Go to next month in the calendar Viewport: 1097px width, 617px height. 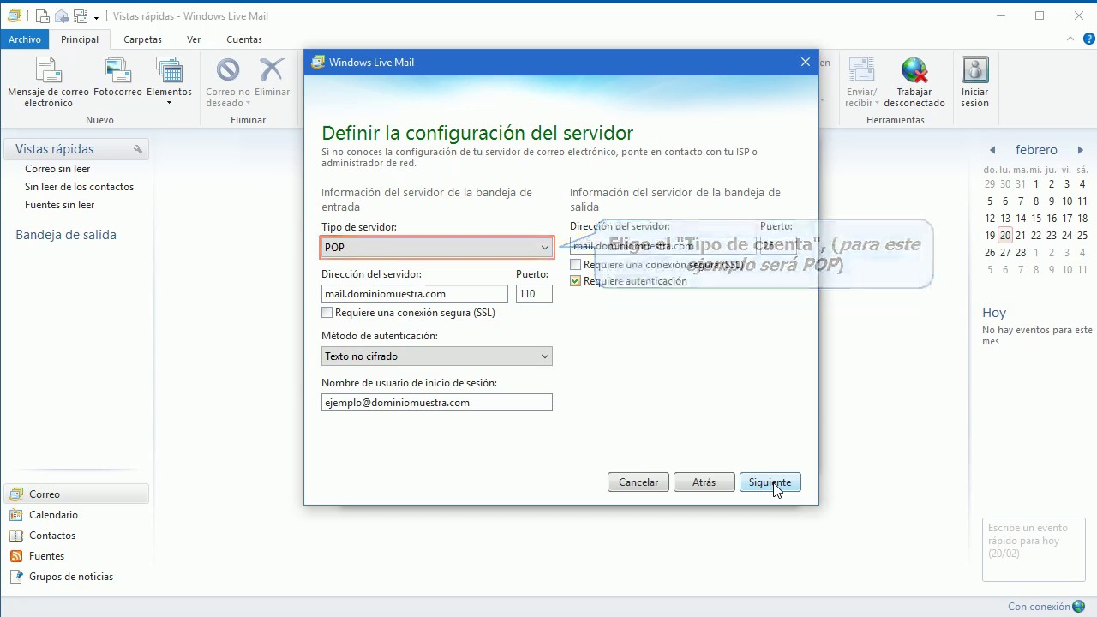1081,150
